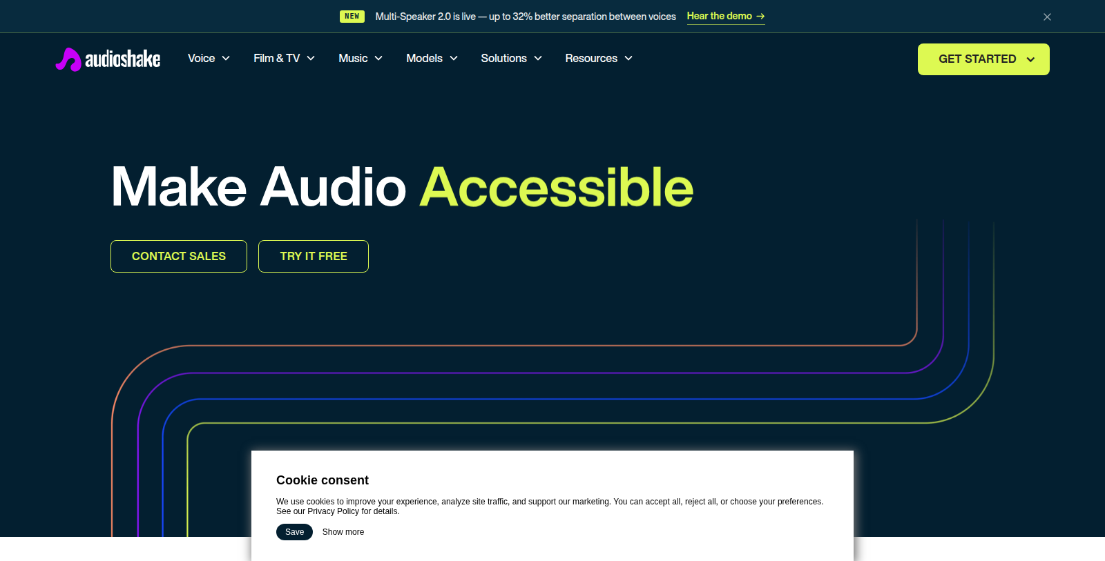1105x561 pixels.
Task: Open the Voice navigation item
Action: click(201, 59)
